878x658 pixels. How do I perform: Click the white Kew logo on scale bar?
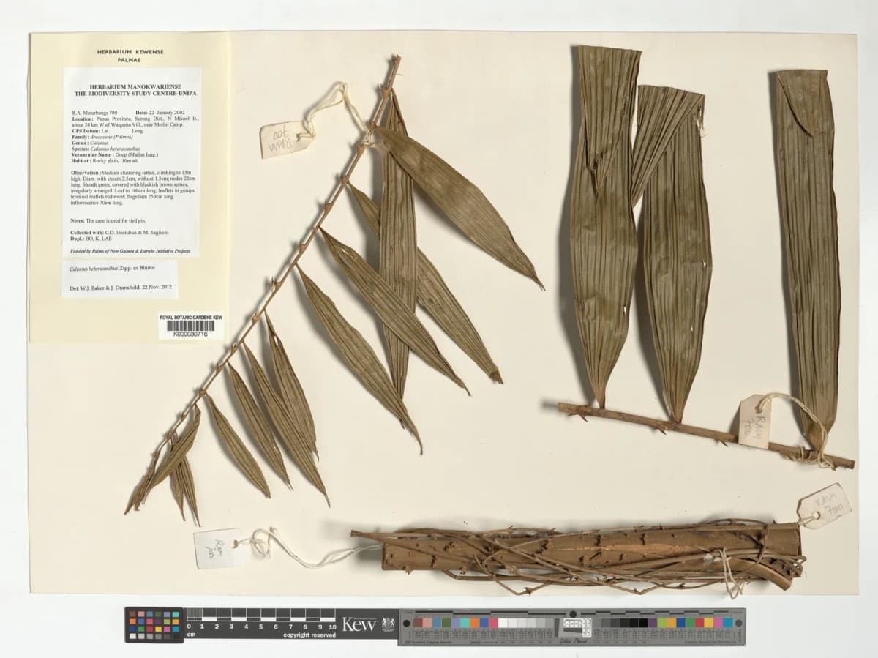tap(359, 624)
